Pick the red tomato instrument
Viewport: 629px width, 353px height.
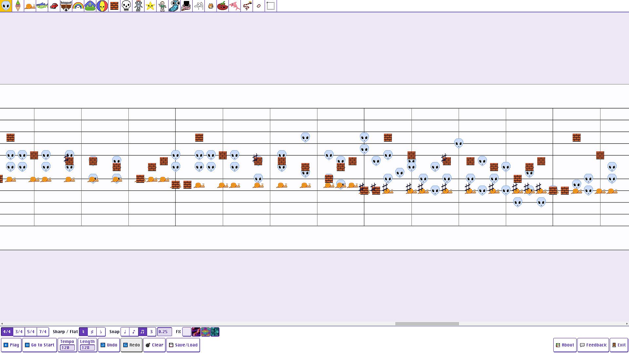222,6
